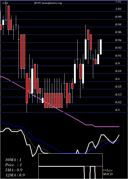This screenshot has height=179, width=128.
Task: Select the 0.98 price axis label
Action: tap(118, 25)
